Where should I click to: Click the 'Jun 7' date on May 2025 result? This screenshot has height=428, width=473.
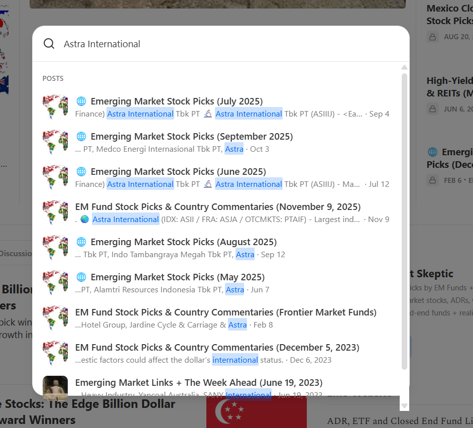(x=260, y=290)
